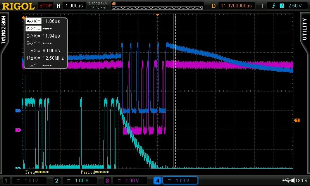Select the active channel 4 label
310x186 pixels.
point(158,180)
